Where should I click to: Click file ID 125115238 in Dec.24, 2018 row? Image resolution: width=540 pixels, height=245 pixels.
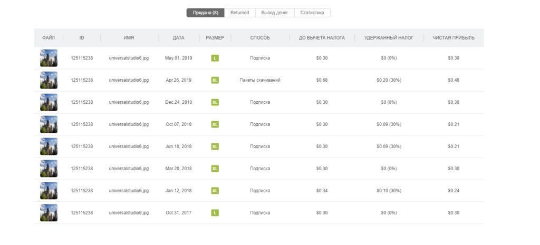(x=82, y=102)
